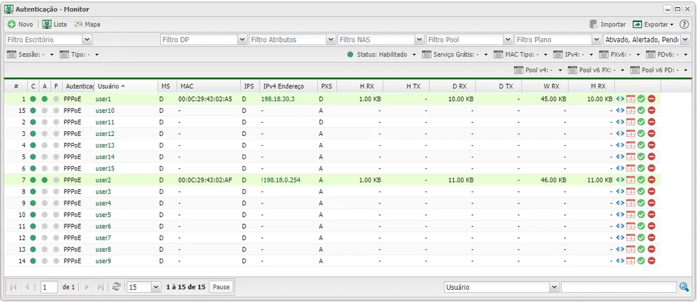The height and width of the screenshot is (302, 697).
Task: Click the blue arrows icon for user11
Action: coord(620,122)
